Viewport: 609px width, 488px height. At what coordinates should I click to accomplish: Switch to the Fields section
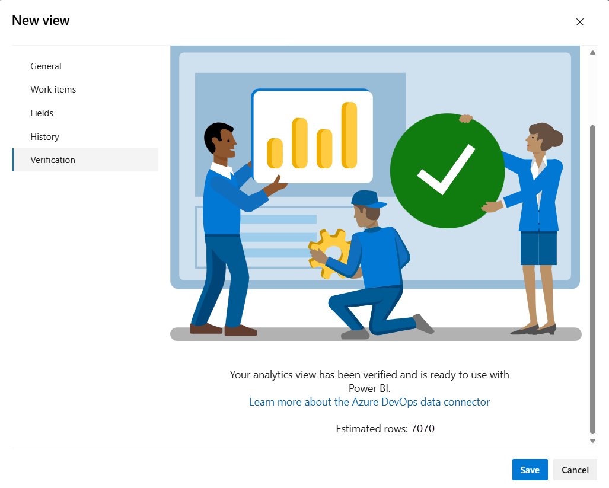(x=42, y=113)
